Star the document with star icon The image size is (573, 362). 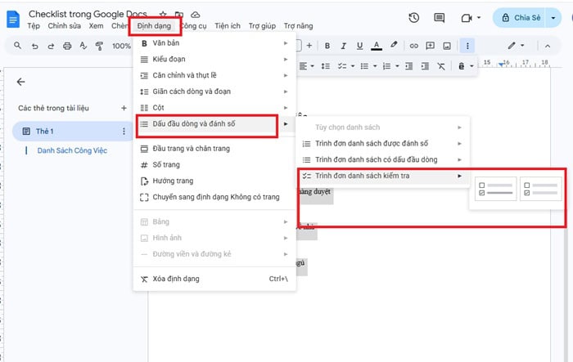point(163,15)
